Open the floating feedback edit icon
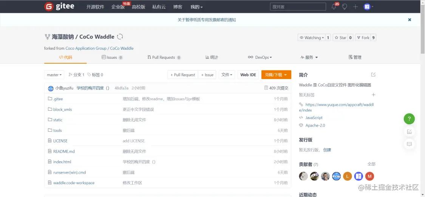This screenshot has height=197, width=425. click(409, 131)
